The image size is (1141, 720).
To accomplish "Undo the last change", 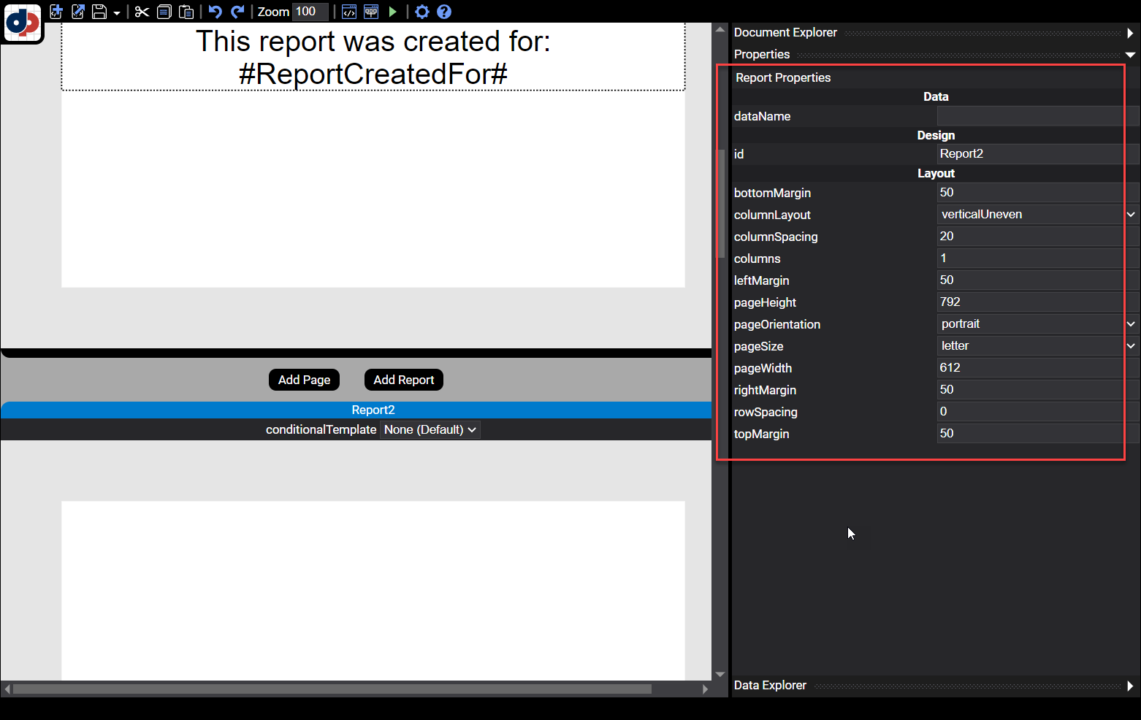I will (x=214, y=12).
